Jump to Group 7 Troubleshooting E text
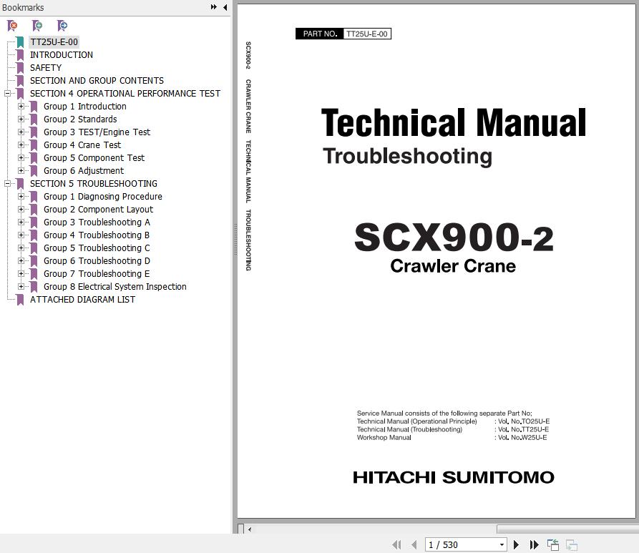This screenshot has height=553, width=639. point(97,274)
